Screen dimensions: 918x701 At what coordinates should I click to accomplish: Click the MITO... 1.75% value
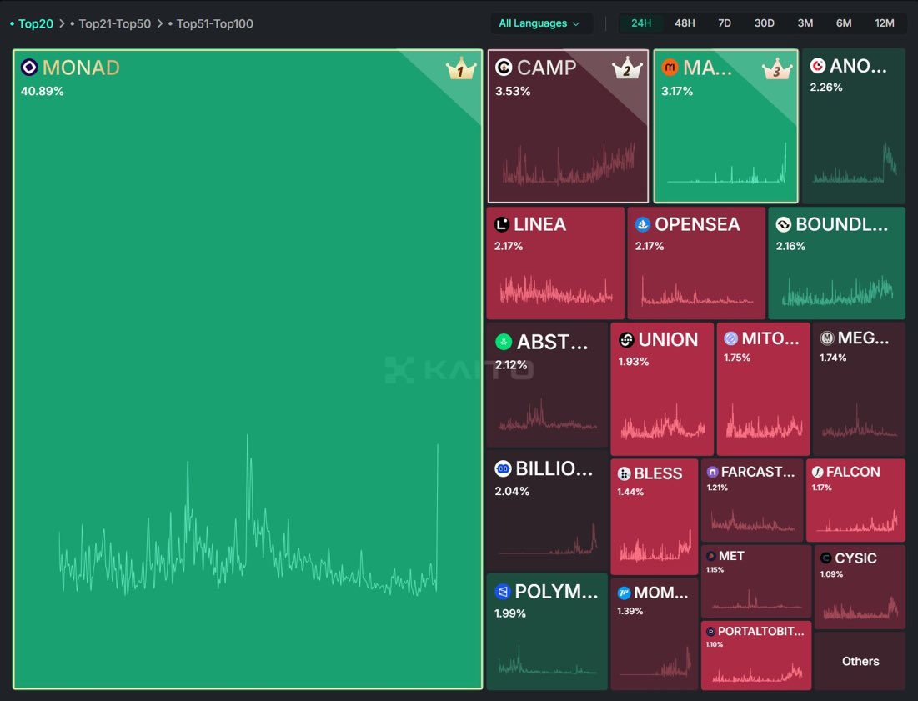click(736, 358)
